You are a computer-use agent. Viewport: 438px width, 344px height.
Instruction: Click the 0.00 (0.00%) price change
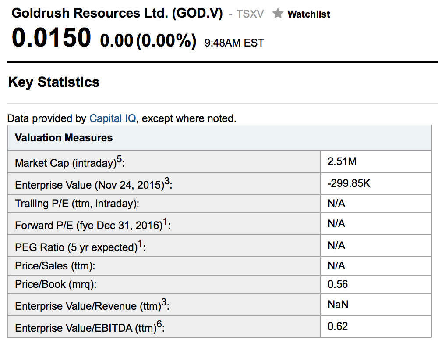pyautogui.click(x=148, y=41)
